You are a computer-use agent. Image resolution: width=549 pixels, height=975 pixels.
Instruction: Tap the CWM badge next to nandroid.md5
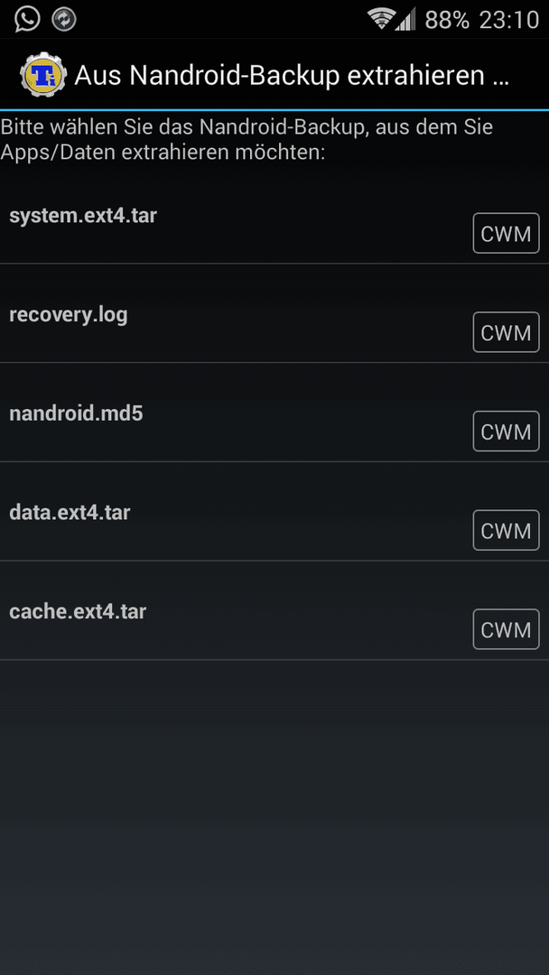click(506, 431)
